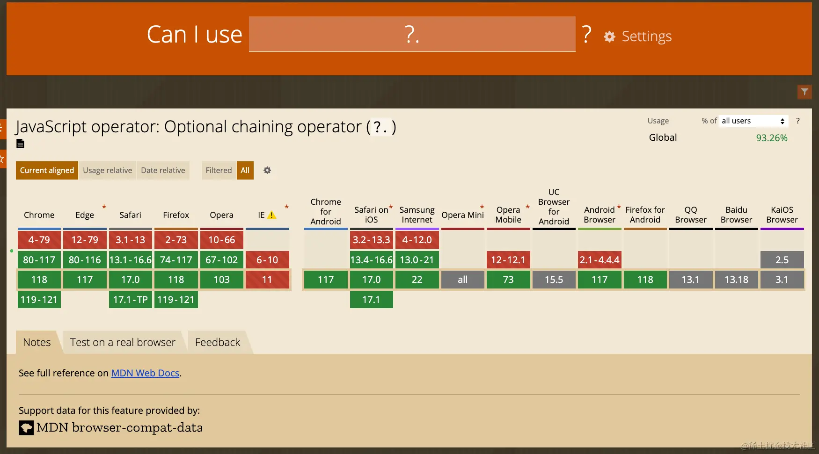Open the Notes tab
819x454 pixels.
(37, 342)
